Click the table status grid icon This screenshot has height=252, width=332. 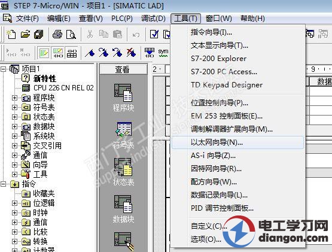[72, 53]
